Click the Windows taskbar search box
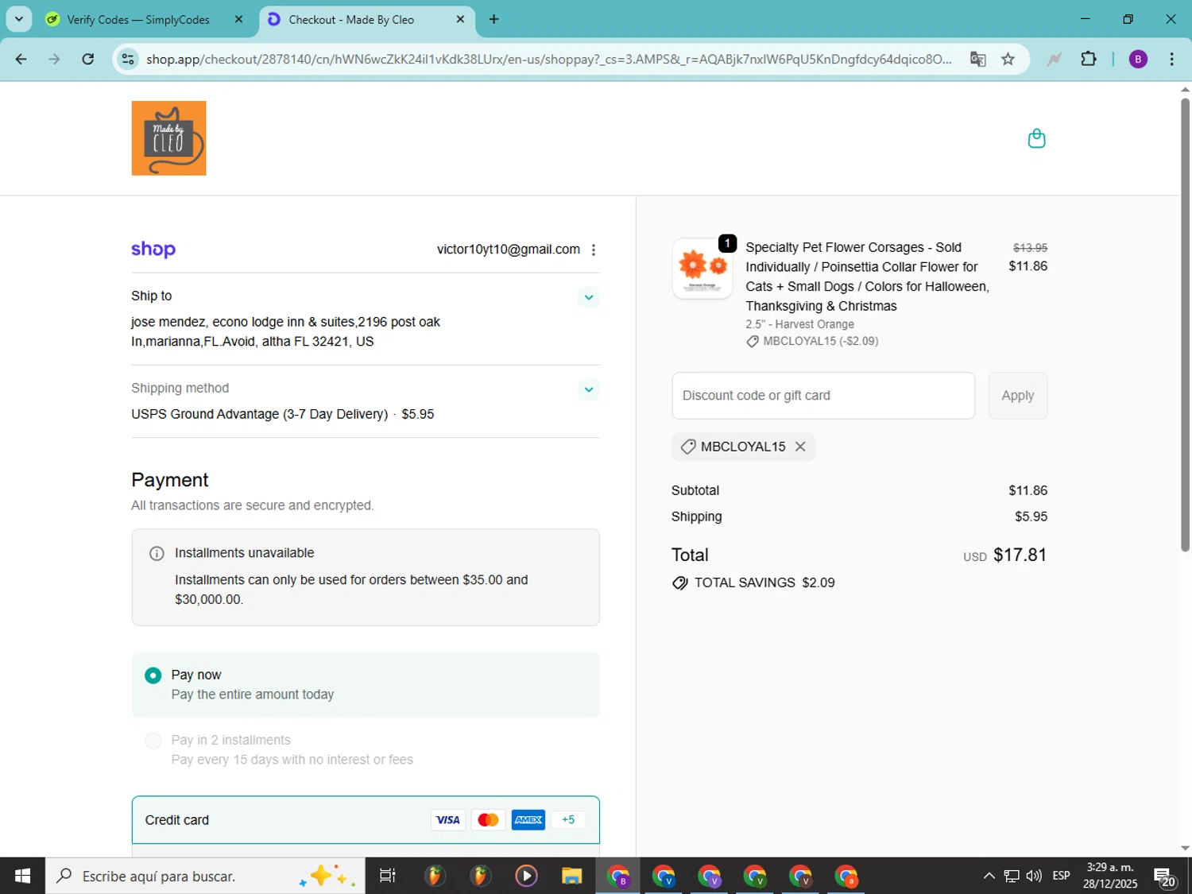This screenshot has height=894, width=1192. point(205,876)
